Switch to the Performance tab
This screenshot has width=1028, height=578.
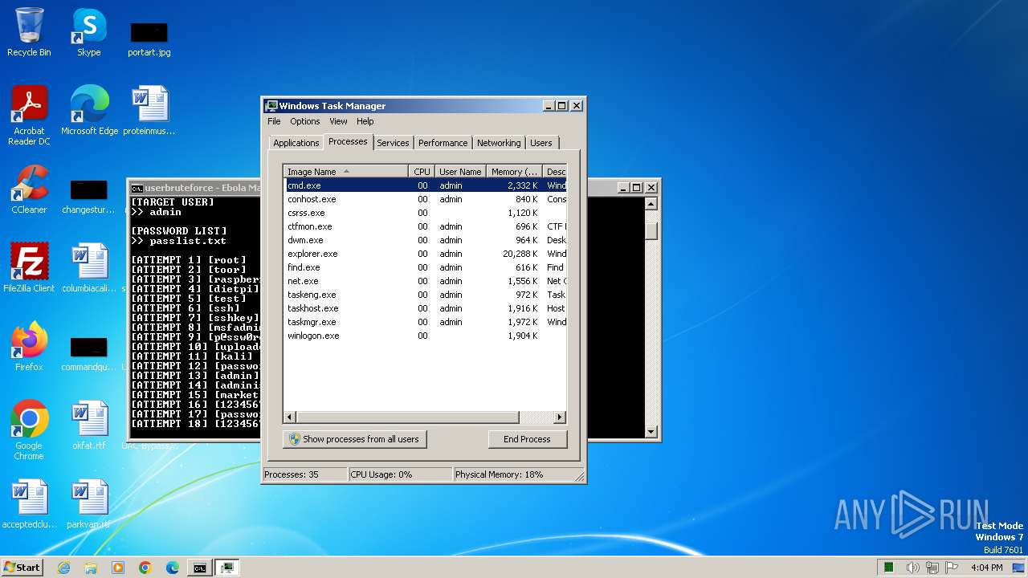[443, 143]
